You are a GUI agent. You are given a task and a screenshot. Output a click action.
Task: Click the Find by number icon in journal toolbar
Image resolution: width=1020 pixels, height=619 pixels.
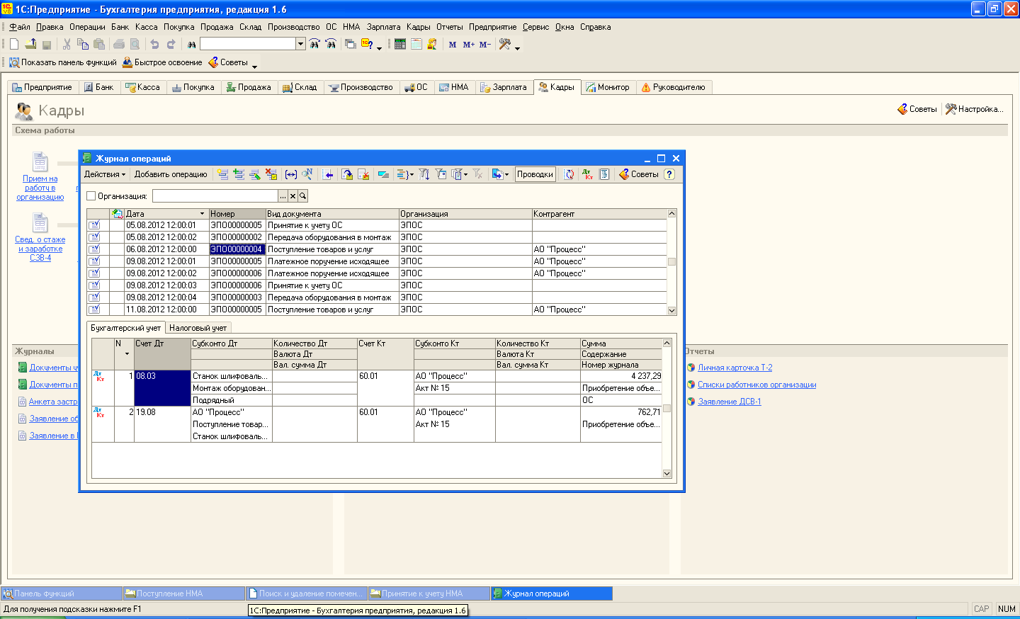(x=307, y=174)
